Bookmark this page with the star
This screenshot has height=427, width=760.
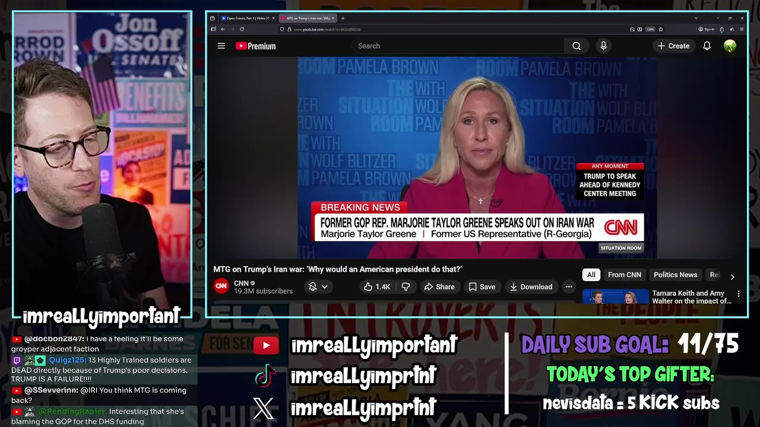[661, 29]
